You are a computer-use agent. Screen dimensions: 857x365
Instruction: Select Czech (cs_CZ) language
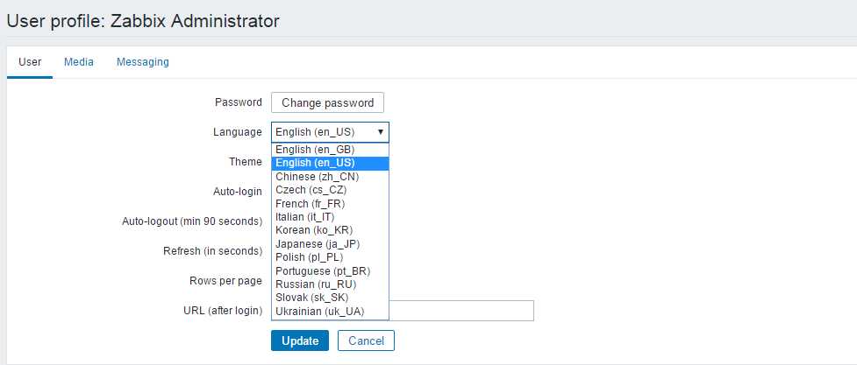[x=330, y=191]
